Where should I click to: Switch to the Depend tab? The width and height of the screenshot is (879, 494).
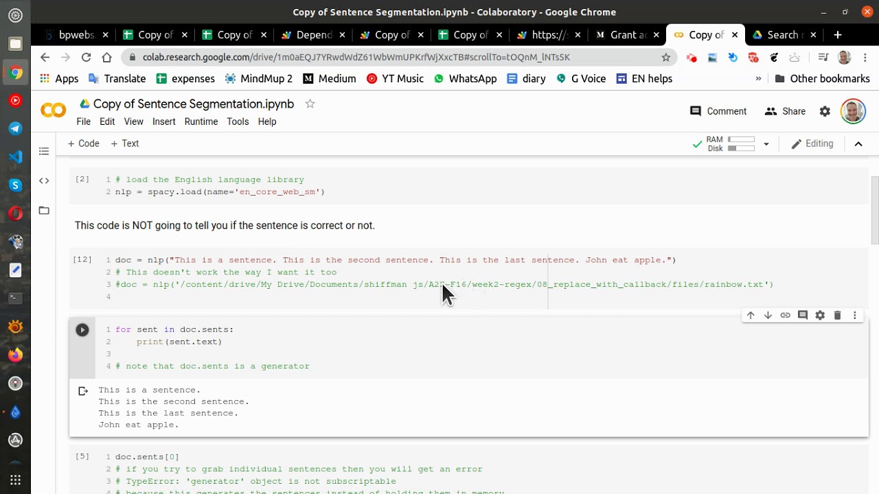(x=313, y=34)
